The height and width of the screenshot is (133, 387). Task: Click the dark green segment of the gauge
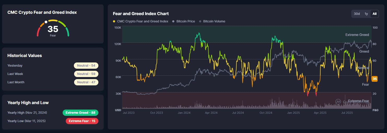[68, 32]
